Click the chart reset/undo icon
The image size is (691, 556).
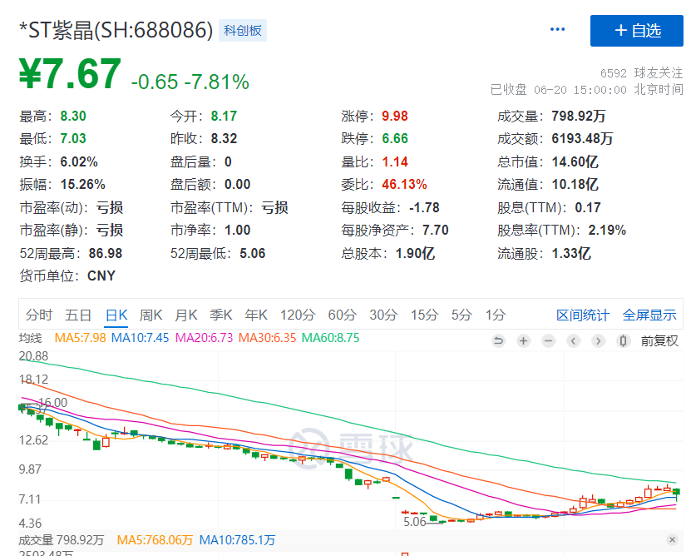[x=499, y=340]
